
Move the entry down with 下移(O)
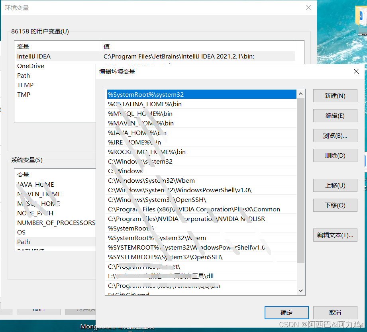335,205
